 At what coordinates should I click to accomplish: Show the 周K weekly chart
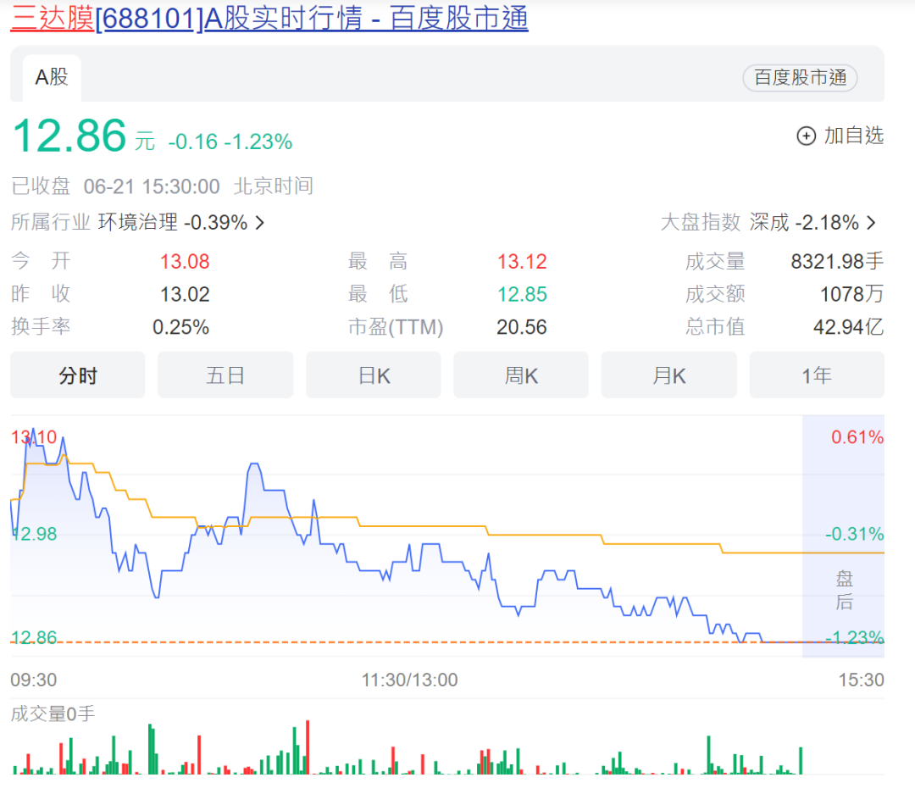521,375
